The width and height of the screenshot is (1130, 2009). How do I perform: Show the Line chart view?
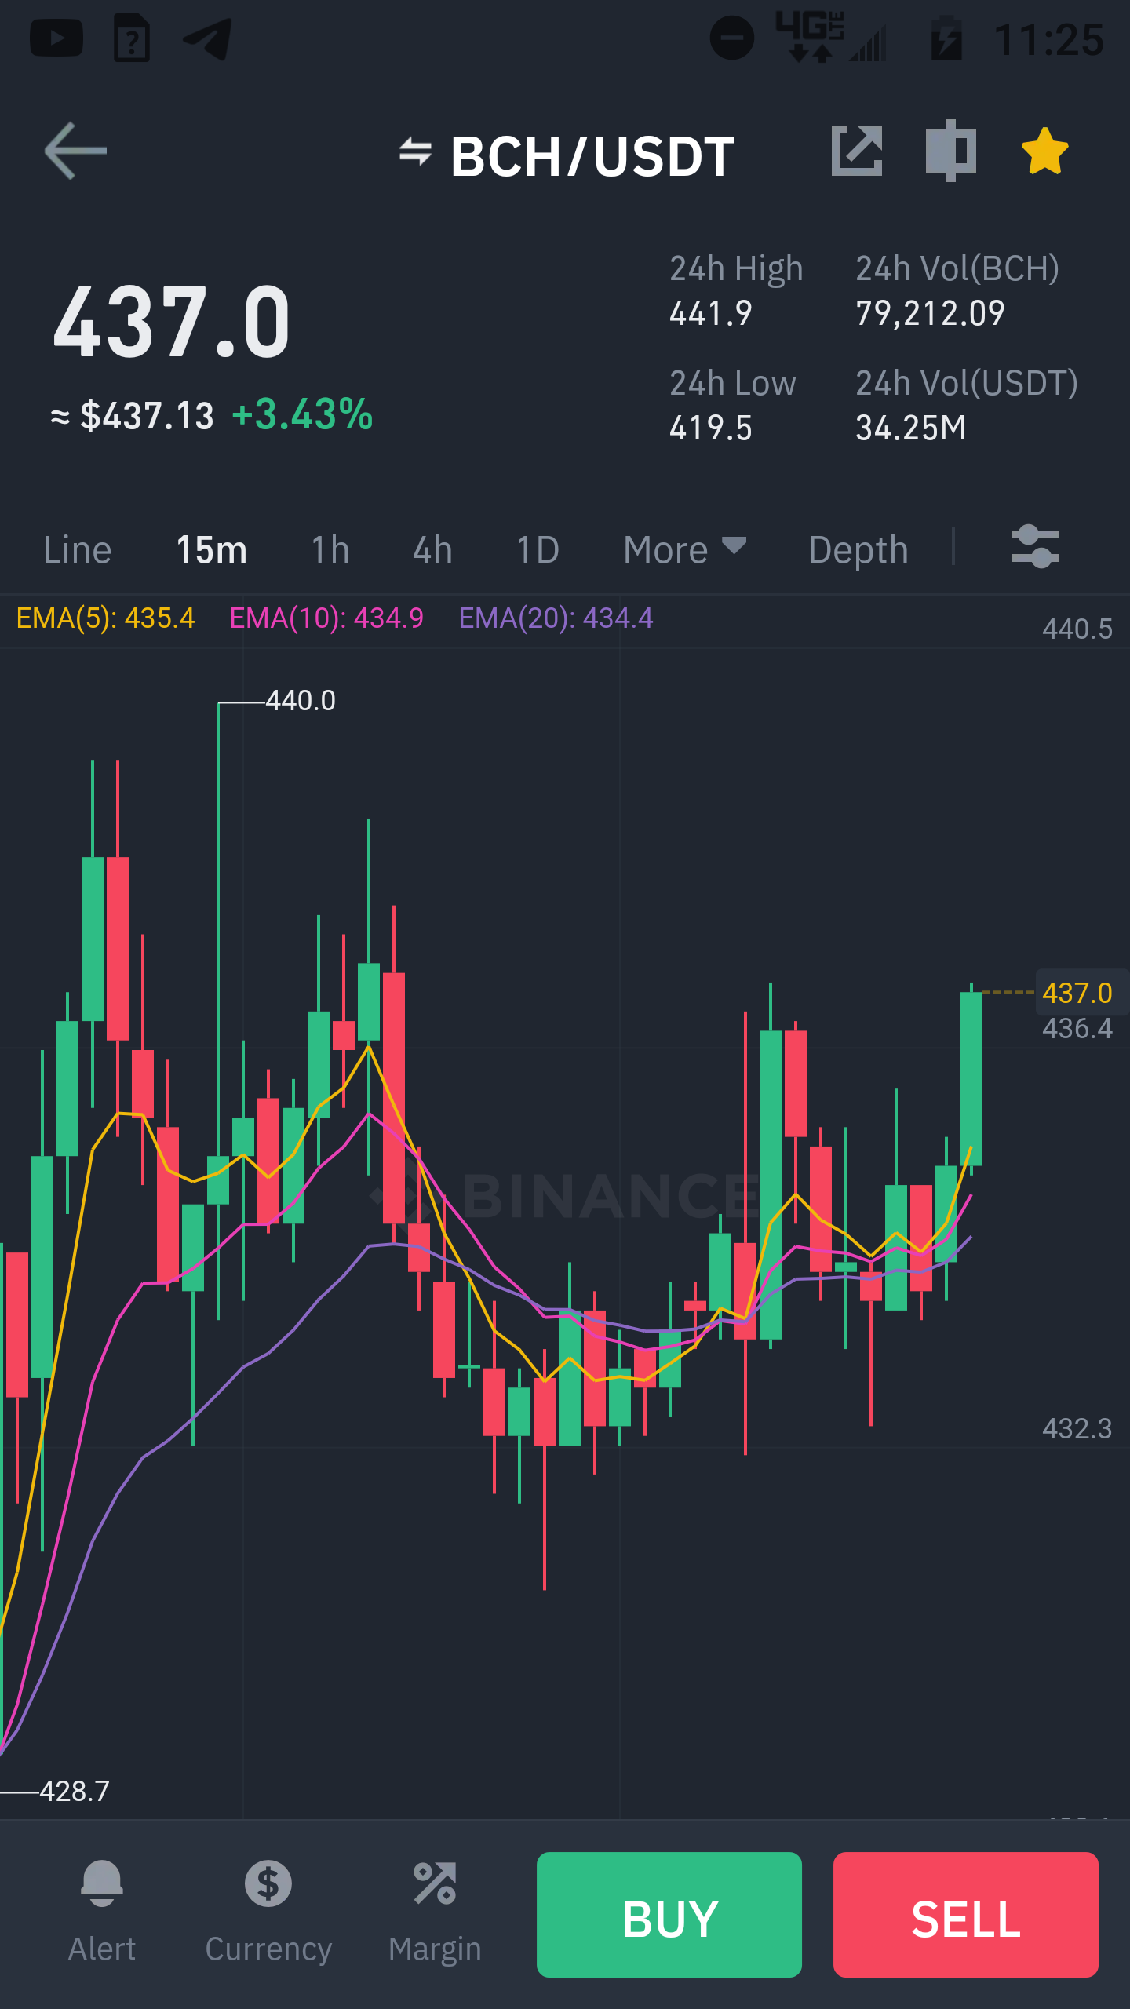click(77, 549)
